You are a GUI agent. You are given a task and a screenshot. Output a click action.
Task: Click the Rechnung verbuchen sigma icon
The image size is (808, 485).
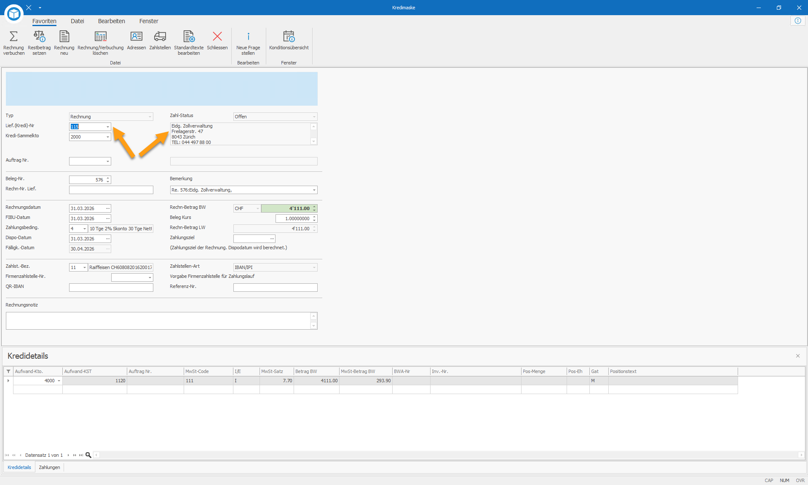point(13,36)
